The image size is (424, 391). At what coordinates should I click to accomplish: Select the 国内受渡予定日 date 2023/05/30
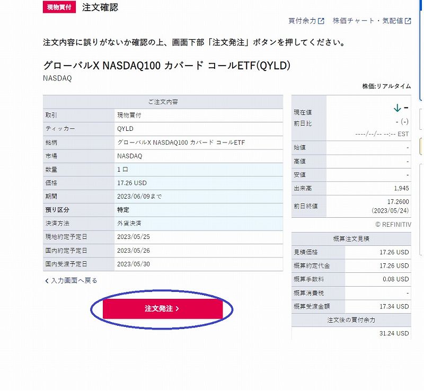(134, 264)
